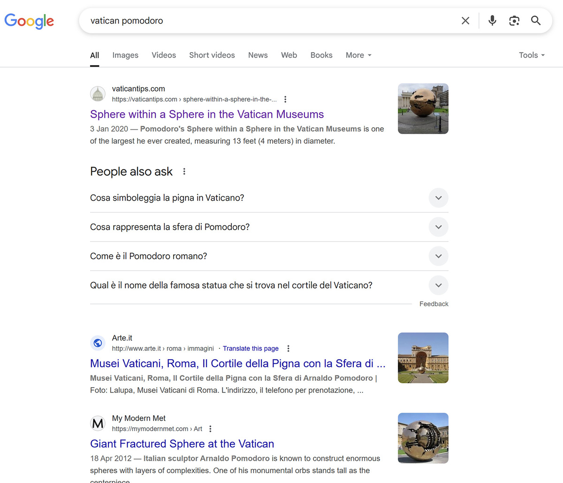
Task: Go to the News tab
Action: [258, 55]
